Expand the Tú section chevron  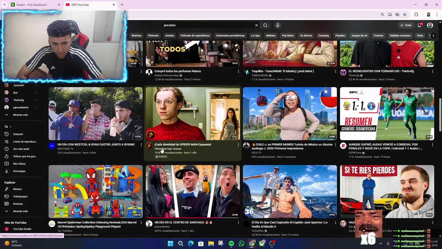pos(11,127)
